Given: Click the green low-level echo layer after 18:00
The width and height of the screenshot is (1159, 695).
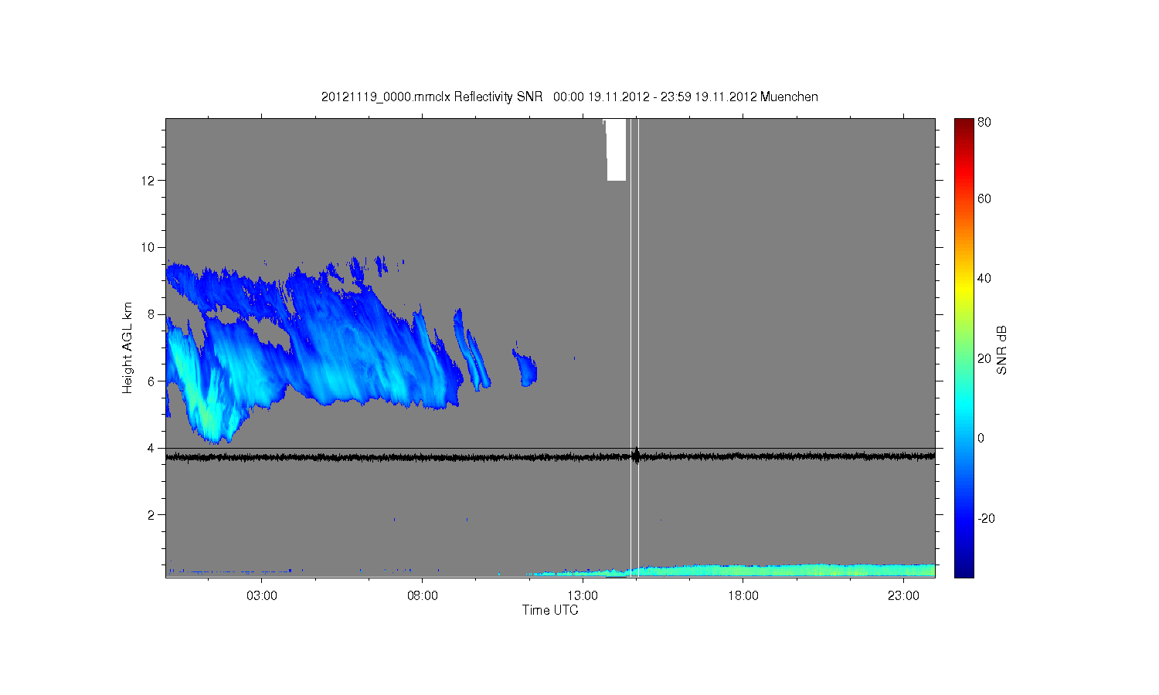Looking at the screenshot, I should pyautogui.click(x=838, y=570).
